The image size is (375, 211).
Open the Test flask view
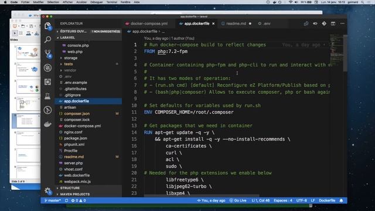47,96
